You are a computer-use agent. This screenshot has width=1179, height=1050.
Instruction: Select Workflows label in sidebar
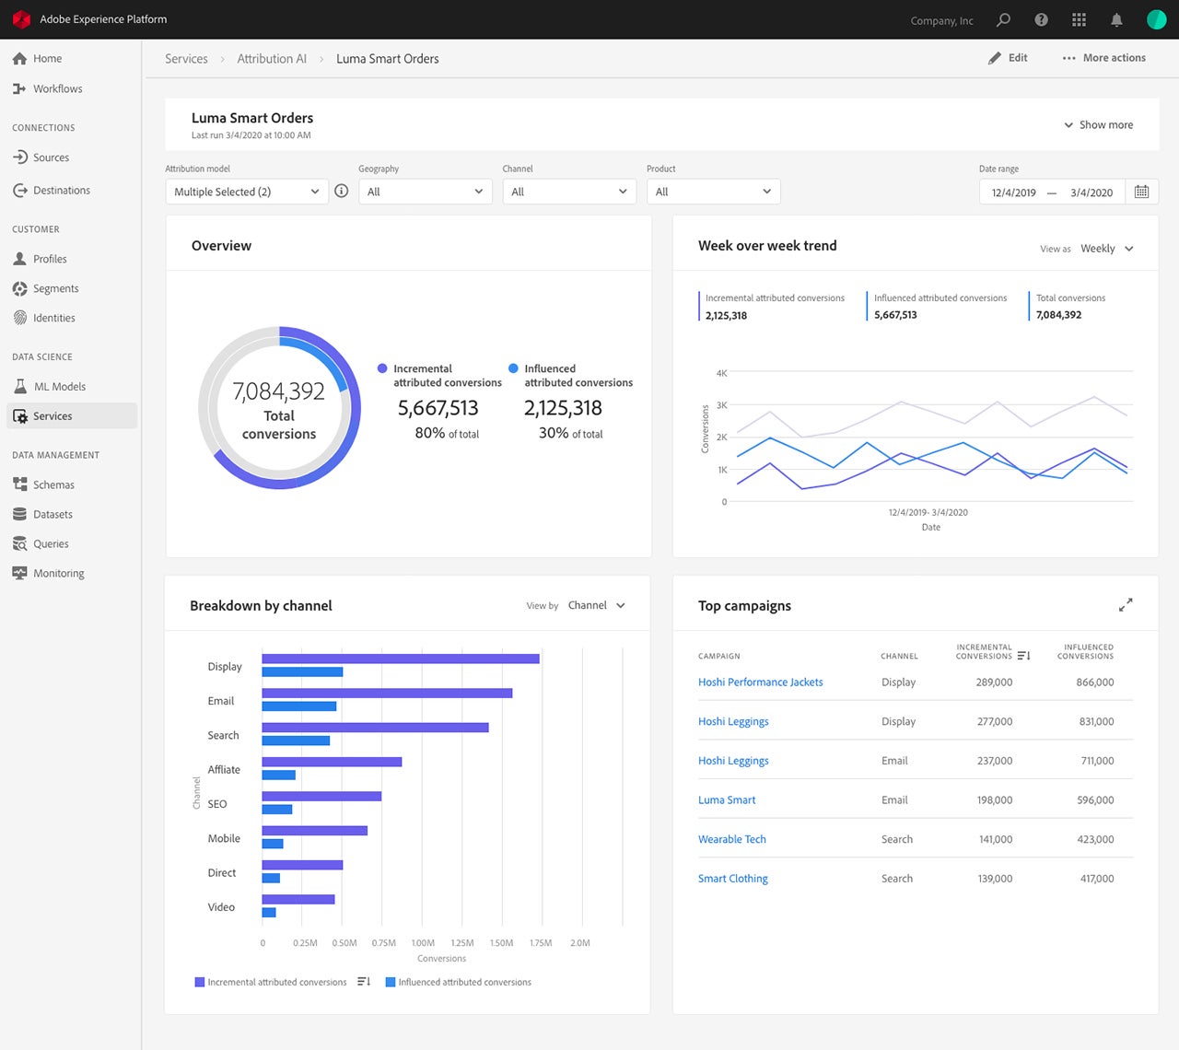58,88
